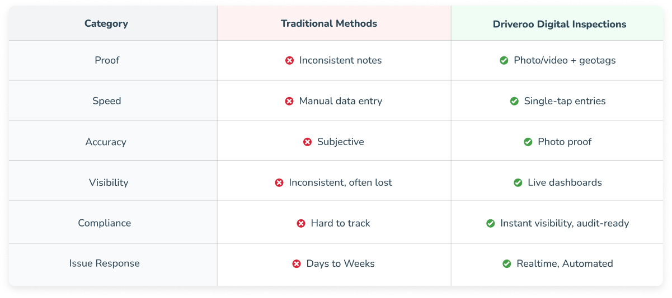Click green check icon beside Realtime, Automated

507,264
